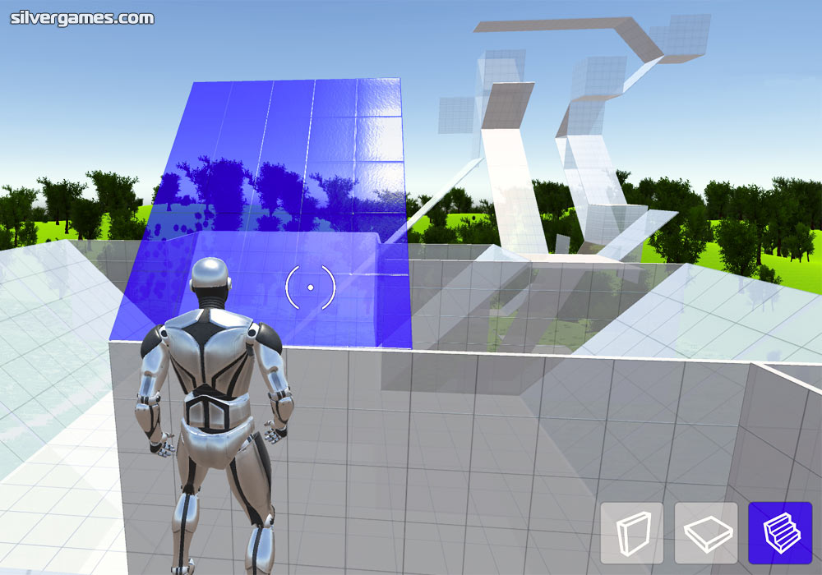The height and width of the screenshot is (575, 822).
Task: Select the wall building piece icon
Action: [x=631, y=533]
